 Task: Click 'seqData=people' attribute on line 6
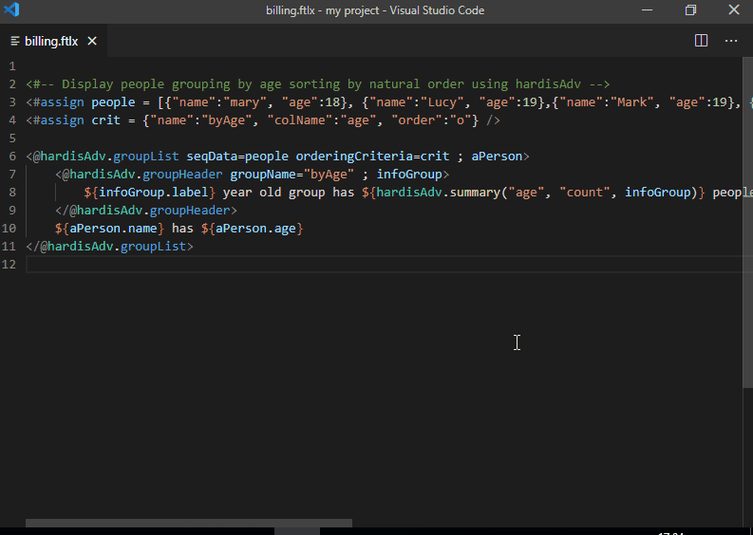(x=237, y=157)
